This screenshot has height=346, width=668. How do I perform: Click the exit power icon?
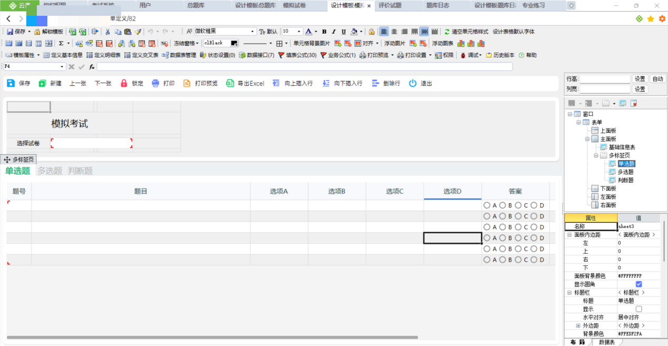(413, 83)
